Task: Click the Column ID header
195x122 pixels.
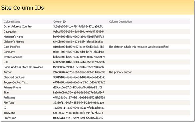Action: click(60, 22)
